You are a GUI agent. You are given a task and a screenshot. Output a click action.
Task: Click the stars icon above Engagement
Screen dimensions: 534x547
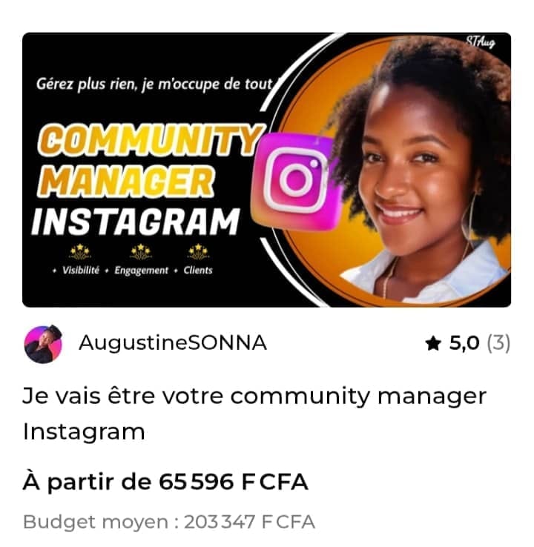click(x=141, y=252)
